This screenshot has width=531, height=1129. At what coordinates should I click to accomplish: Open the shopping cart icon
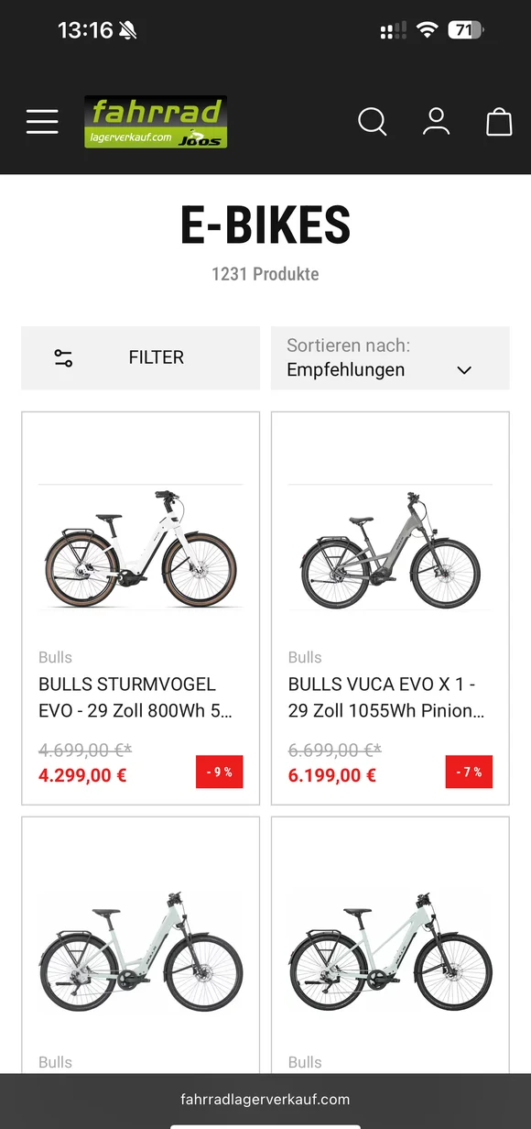(499, 121)
